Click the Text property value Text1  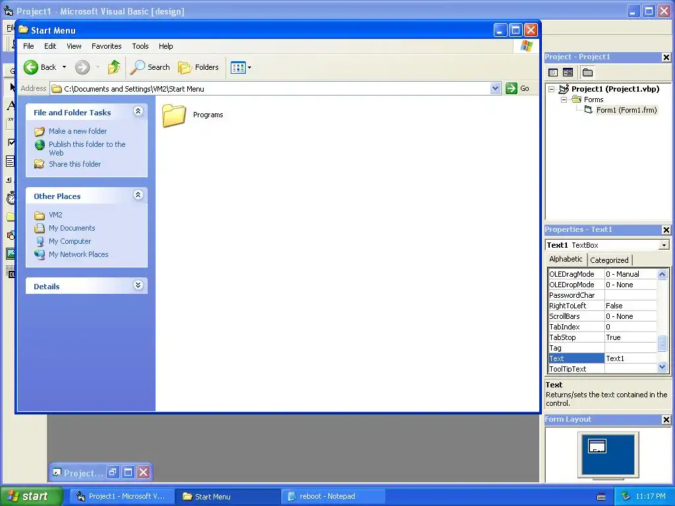pos(631,358)
